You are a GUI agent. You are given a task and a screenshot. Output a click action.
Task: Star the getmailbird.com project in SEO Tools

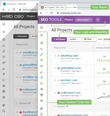pos(55,68)
